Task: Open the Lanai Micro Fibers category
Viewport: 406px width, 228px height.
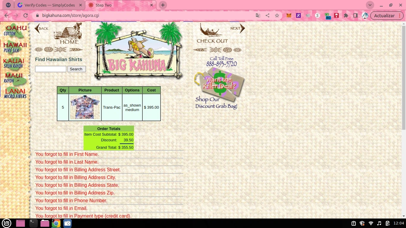Action: [x=15, y=93]
